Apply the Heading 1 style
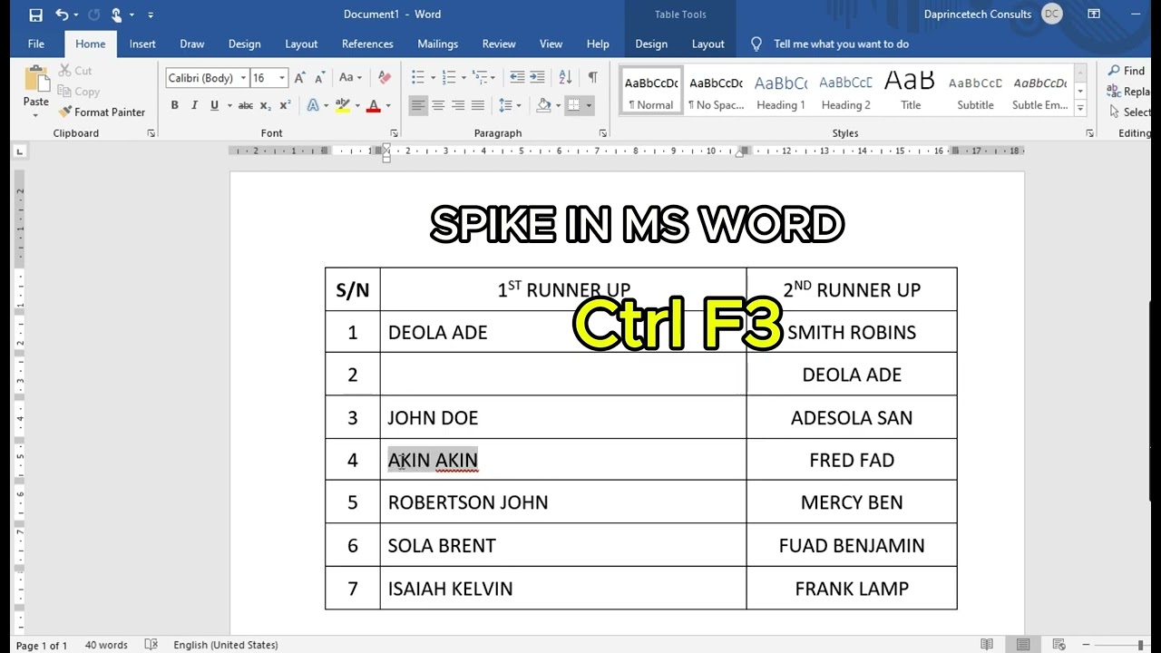Screen dimensions: 1161x653 pyautogui.click(x=781, y=92)
